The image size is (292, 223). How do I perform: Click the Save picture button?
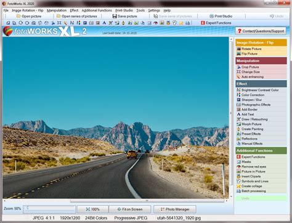pos(125,16)
